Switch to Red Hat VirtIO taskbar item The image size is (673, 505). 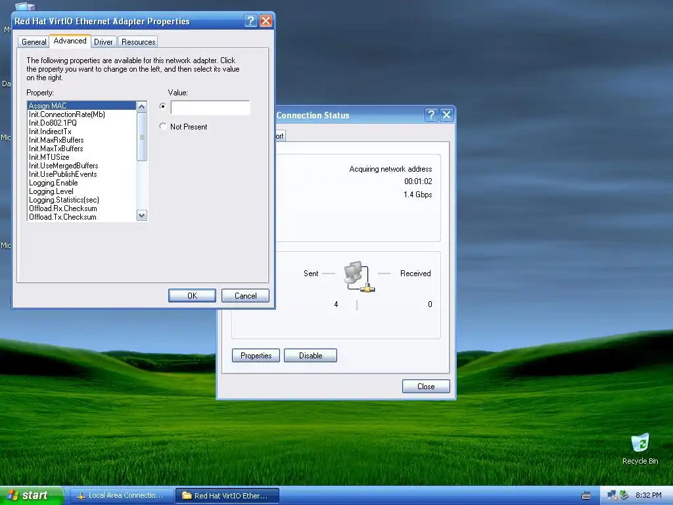(x=227, y=496)
